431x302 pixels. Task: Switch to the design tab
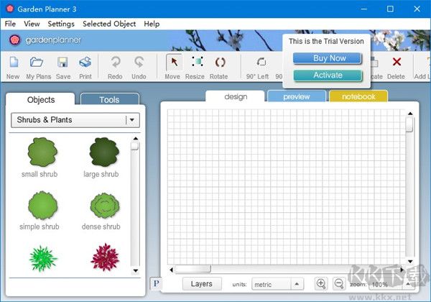coord(236,96)
